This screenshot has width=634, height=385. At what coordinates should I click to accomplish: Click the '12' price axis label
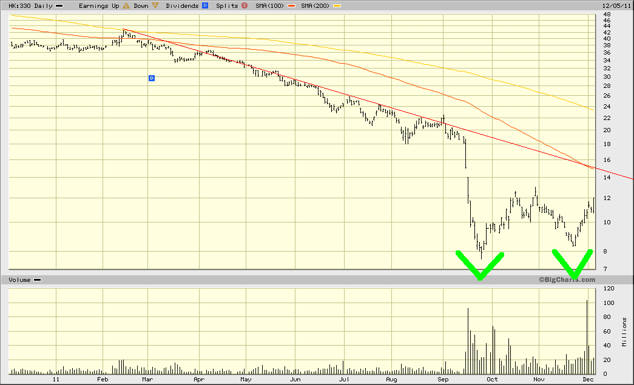click(x=607, y=198)
